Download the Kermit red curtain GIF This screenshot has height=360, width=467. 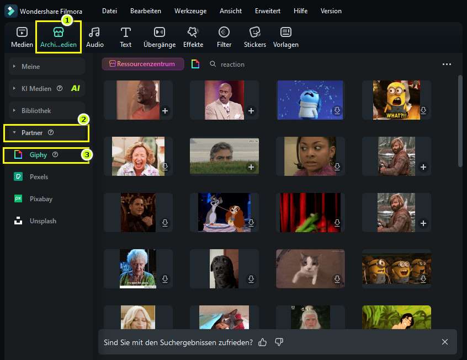pyautogui.click(x=337, y=223)
